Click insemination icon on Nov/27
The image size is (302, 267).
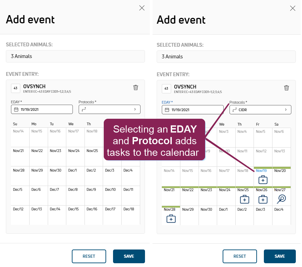coord(281,199)
